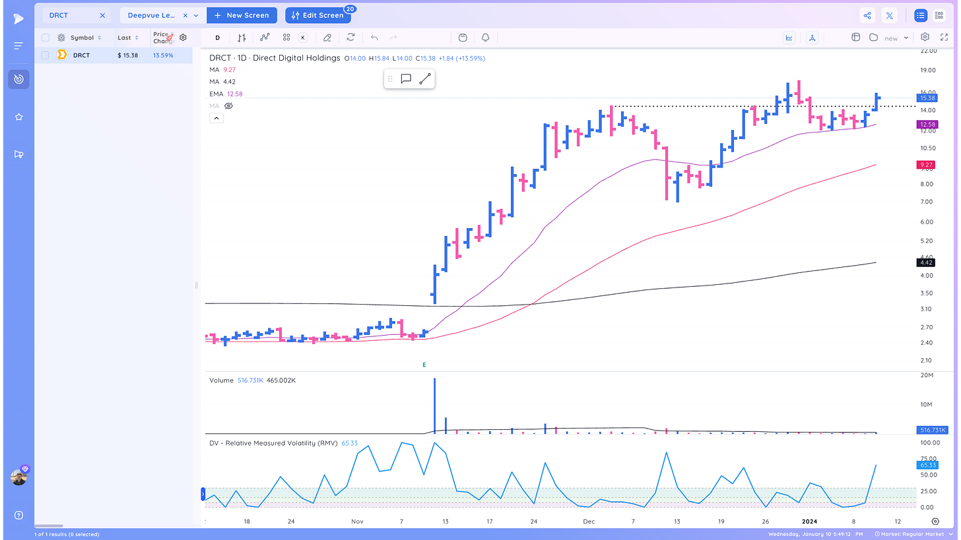The image size is (961, 540).
Task: Click the refresh/sync arrows icon
Action: [350, 38]
